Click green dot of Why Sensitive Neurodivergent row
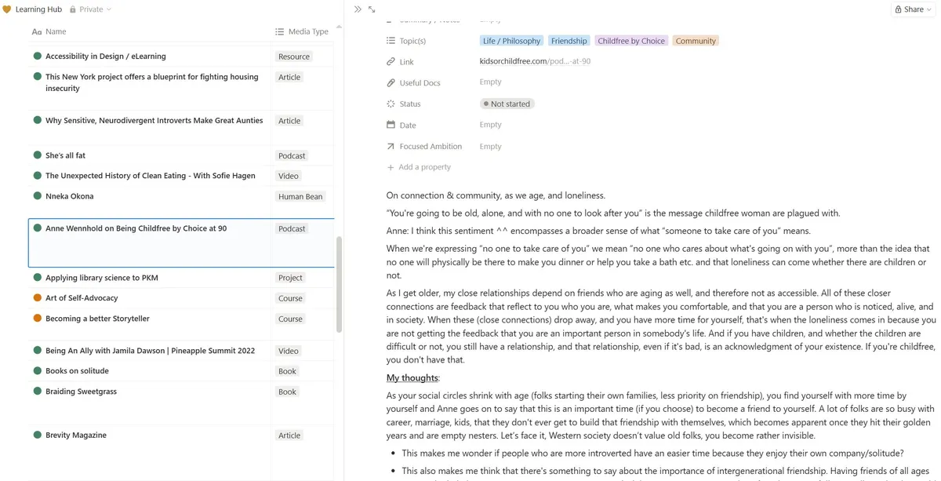 pyautogui.click(x=37, y=120)
